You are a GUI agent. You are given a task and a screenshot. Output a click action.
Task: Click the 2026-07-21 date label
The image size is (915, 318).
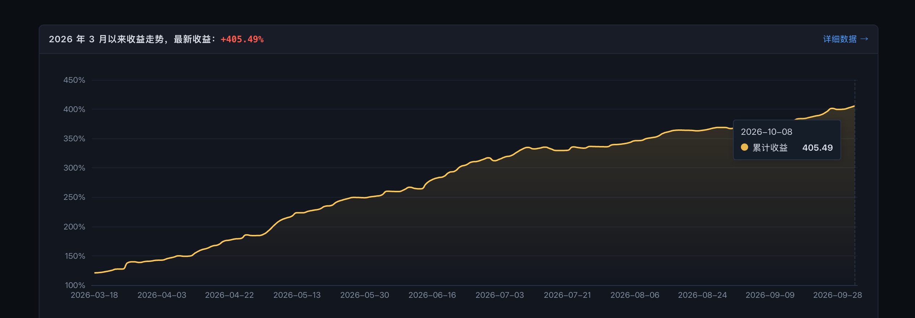click(567, 295)
